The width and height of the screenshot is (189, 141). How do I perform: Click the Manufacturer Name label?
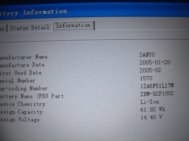(24, 57)
